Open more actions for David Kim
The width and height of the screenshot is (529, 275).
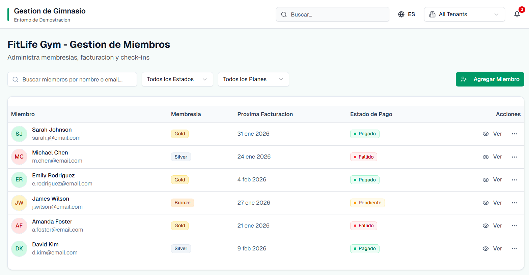(514, 249)
